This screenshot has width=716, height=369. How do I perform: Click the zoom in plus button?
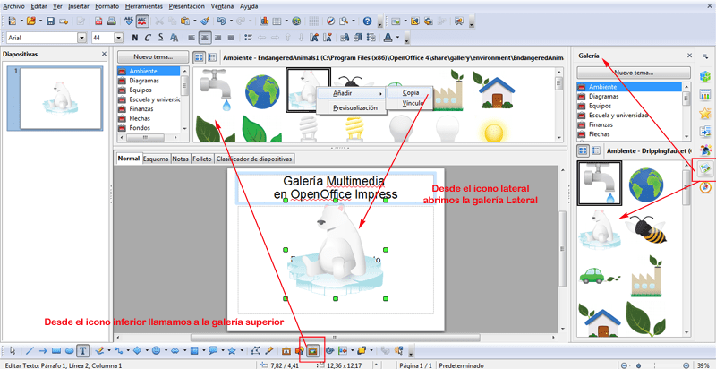pyautogui.click(x=686, y=365)
